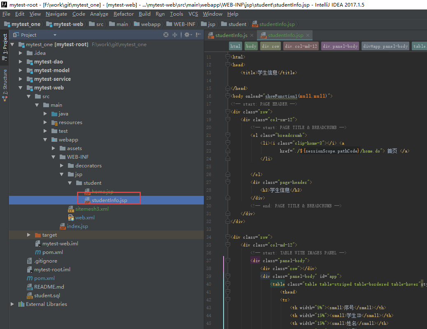Open the Project panel settings gear
Image resolution: width=427 pixels, height=329 pixels.
(187, 35)
